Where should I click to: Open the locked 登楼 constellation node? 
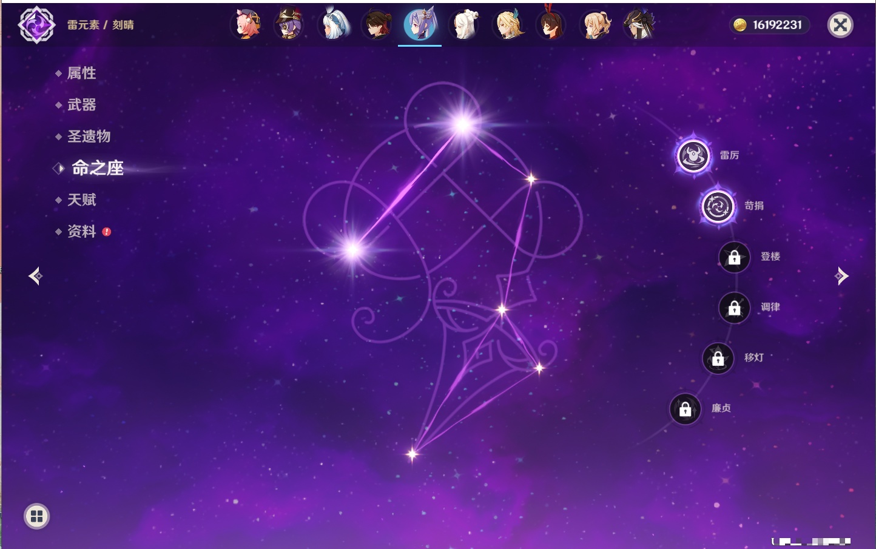(734, 257)
